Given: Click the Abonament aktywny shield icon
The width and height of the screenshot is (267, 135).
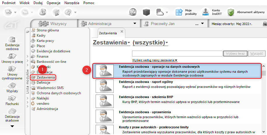Looking at the screenshot, I should [231, 12].
